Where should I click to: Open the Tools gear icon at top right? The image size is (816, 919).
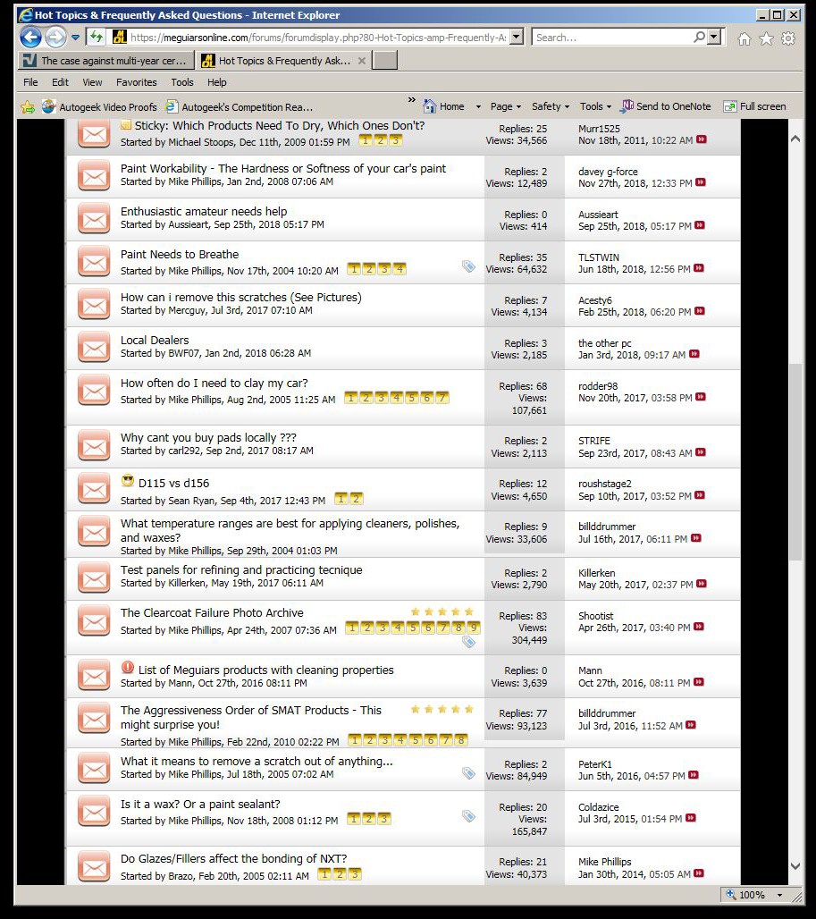point(788,38)
